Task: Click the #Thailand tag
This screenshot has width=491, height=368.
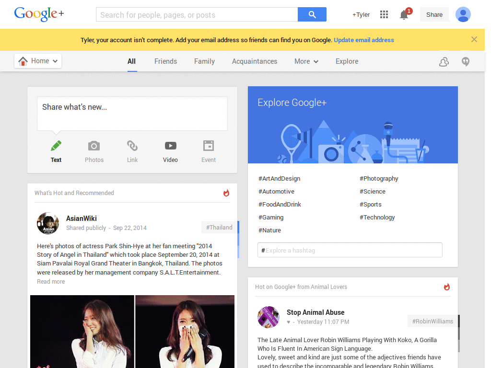Action: pos(219,227)
